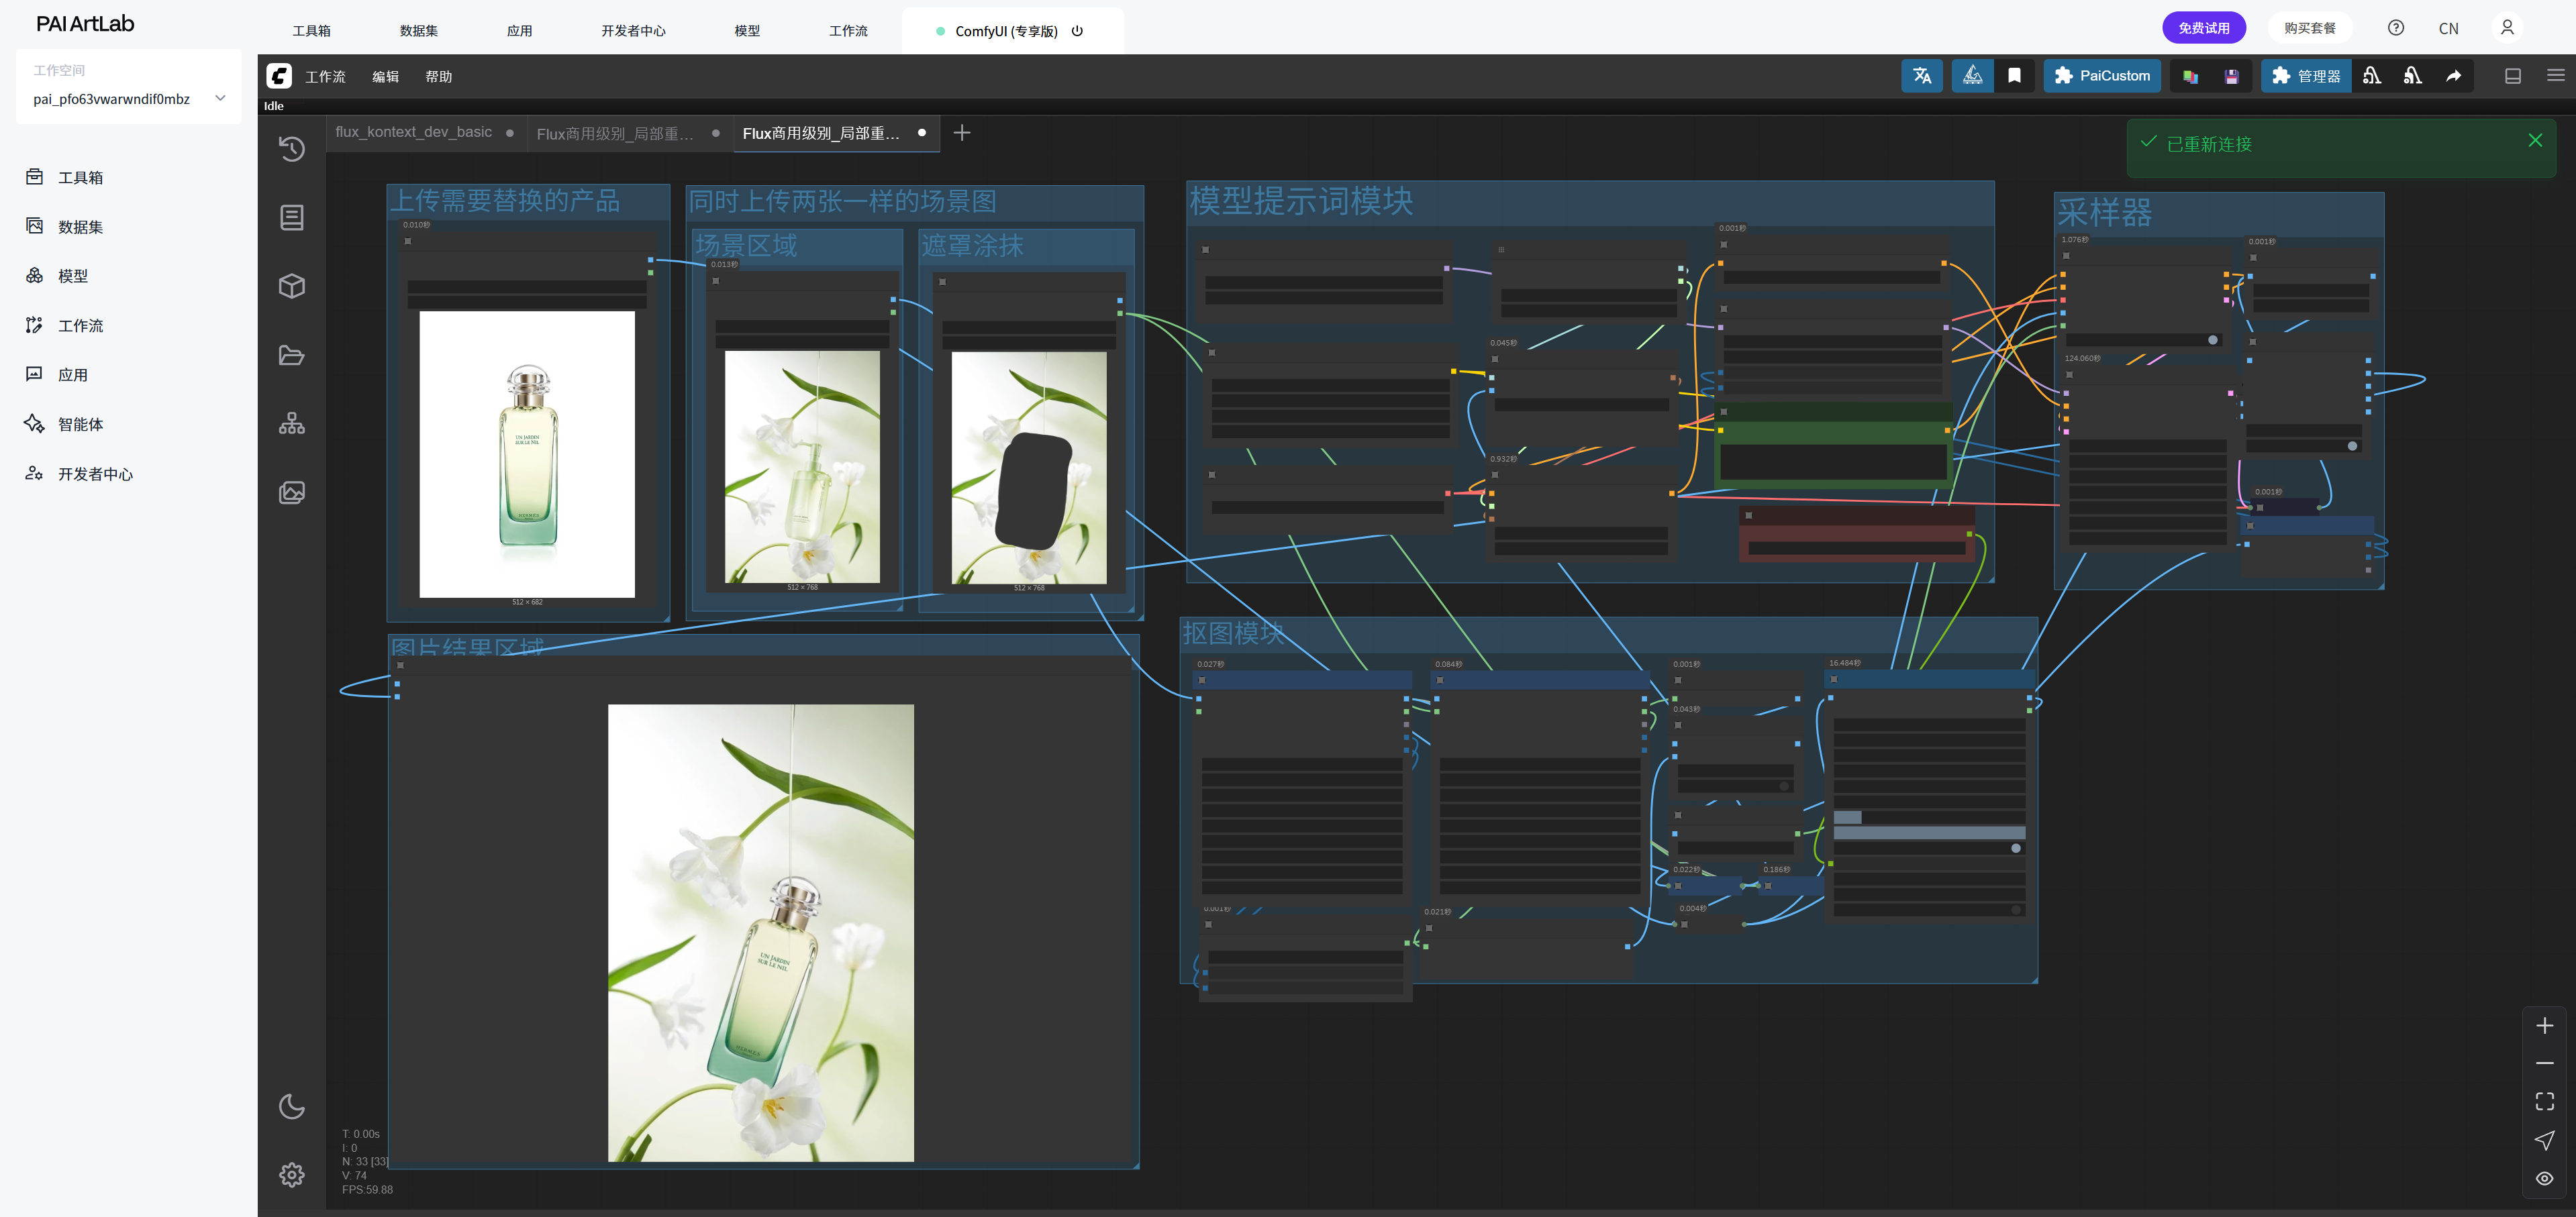
Task: Open the CN language selector
Action: 2448,28
